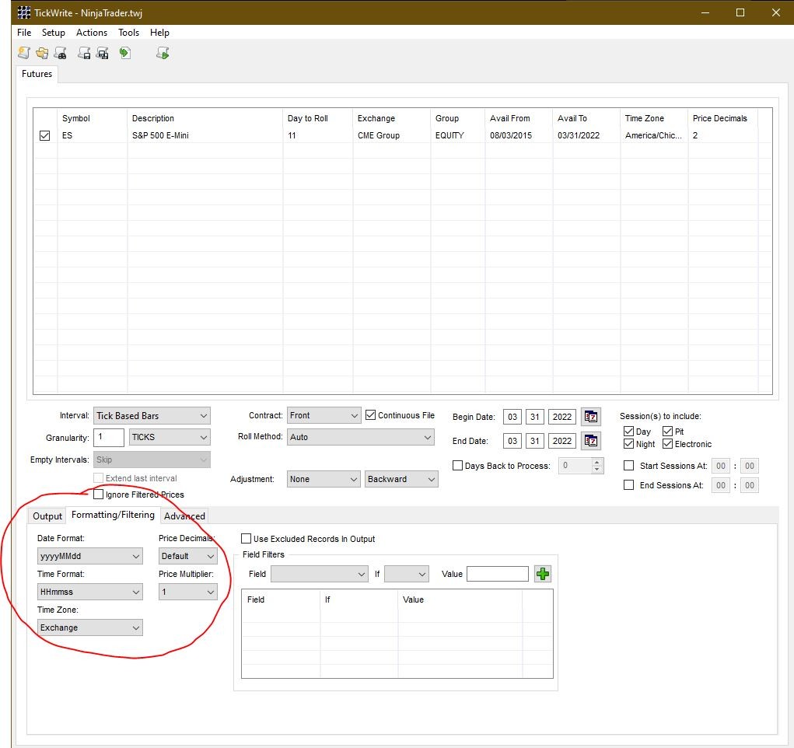Uncheck the Pit session checkbox
This screenshot has width=794, height=748.
[x=667, y=431]
